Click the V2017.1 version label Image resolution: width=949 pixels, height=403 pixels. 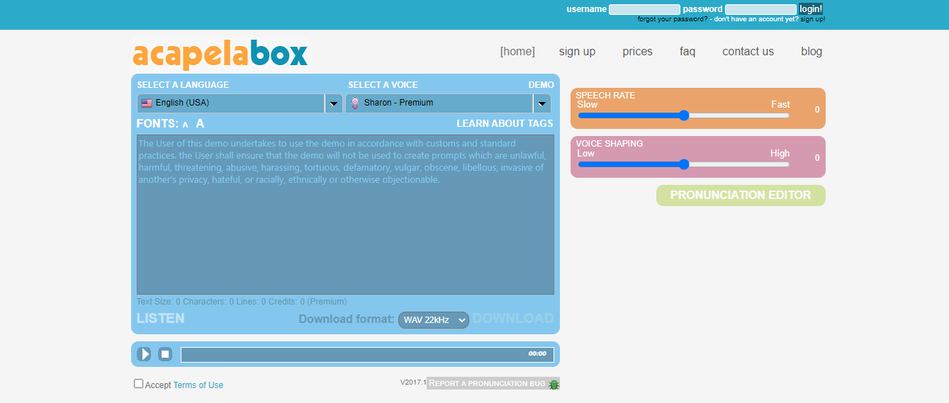click(x=413, y=382)
